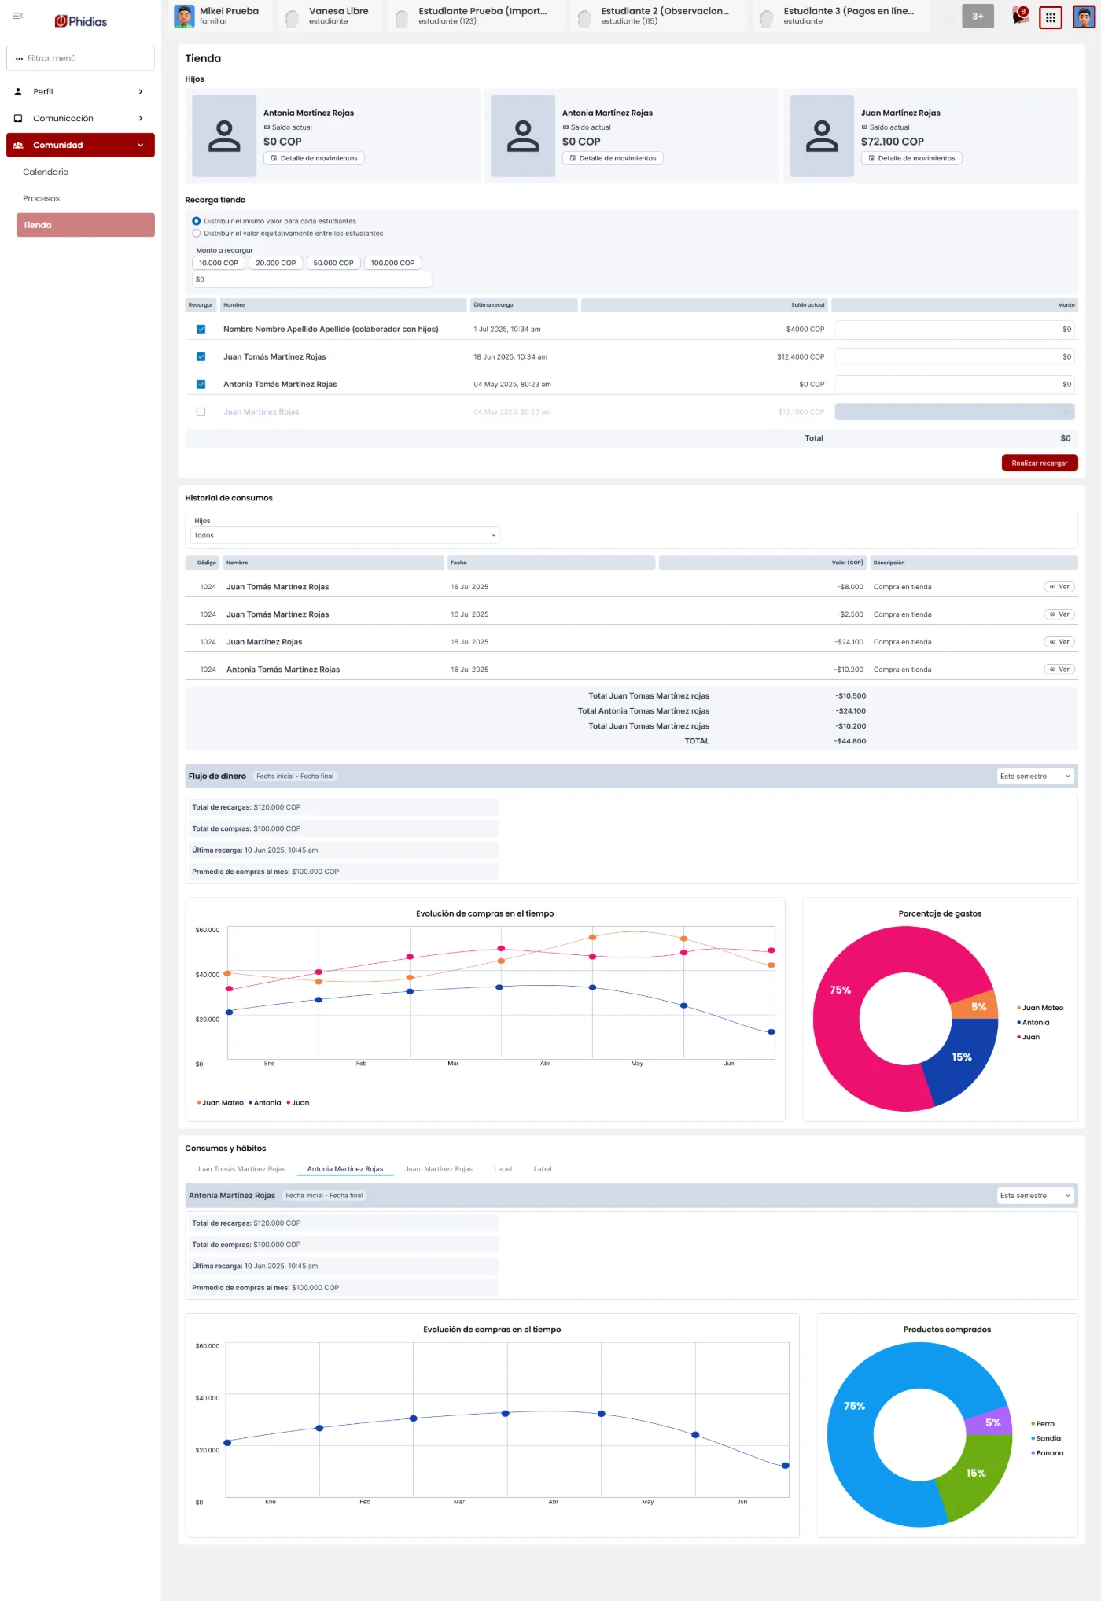Choose 50.000 COP recharge amount
This screenshot has height=1601, width=1101.
coord(333,264)
